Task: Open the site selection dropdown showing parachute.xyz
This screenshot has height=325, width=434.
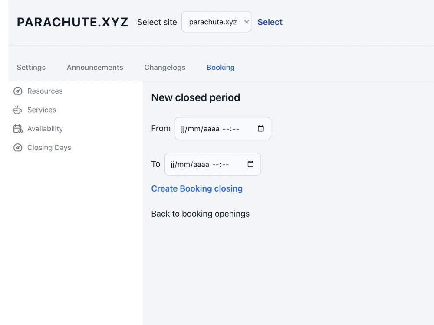Action: click(216, 22)
